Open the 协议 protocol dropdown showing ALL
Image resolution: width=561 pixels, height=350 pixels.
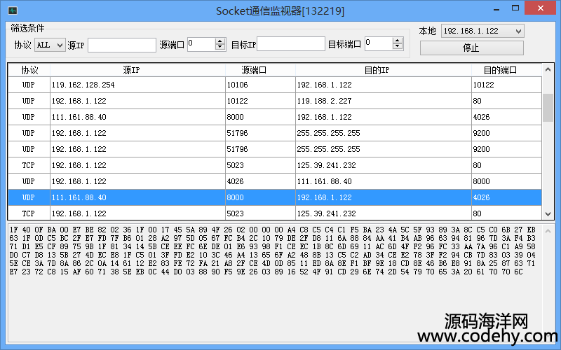point(50,45)
